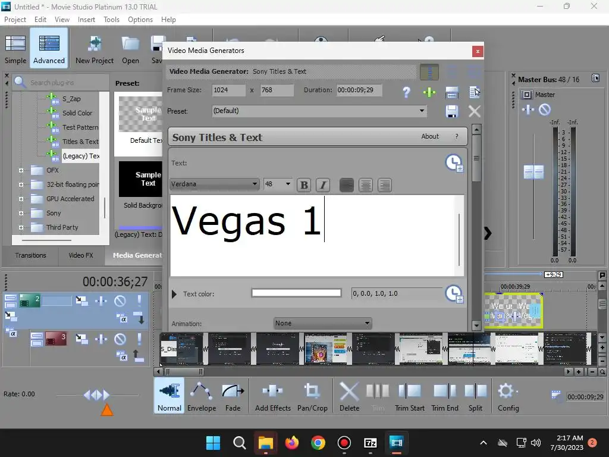Screen dimensions: 609x457
Task: Click the Duration field 00:00:09;29
Action: 359,90
